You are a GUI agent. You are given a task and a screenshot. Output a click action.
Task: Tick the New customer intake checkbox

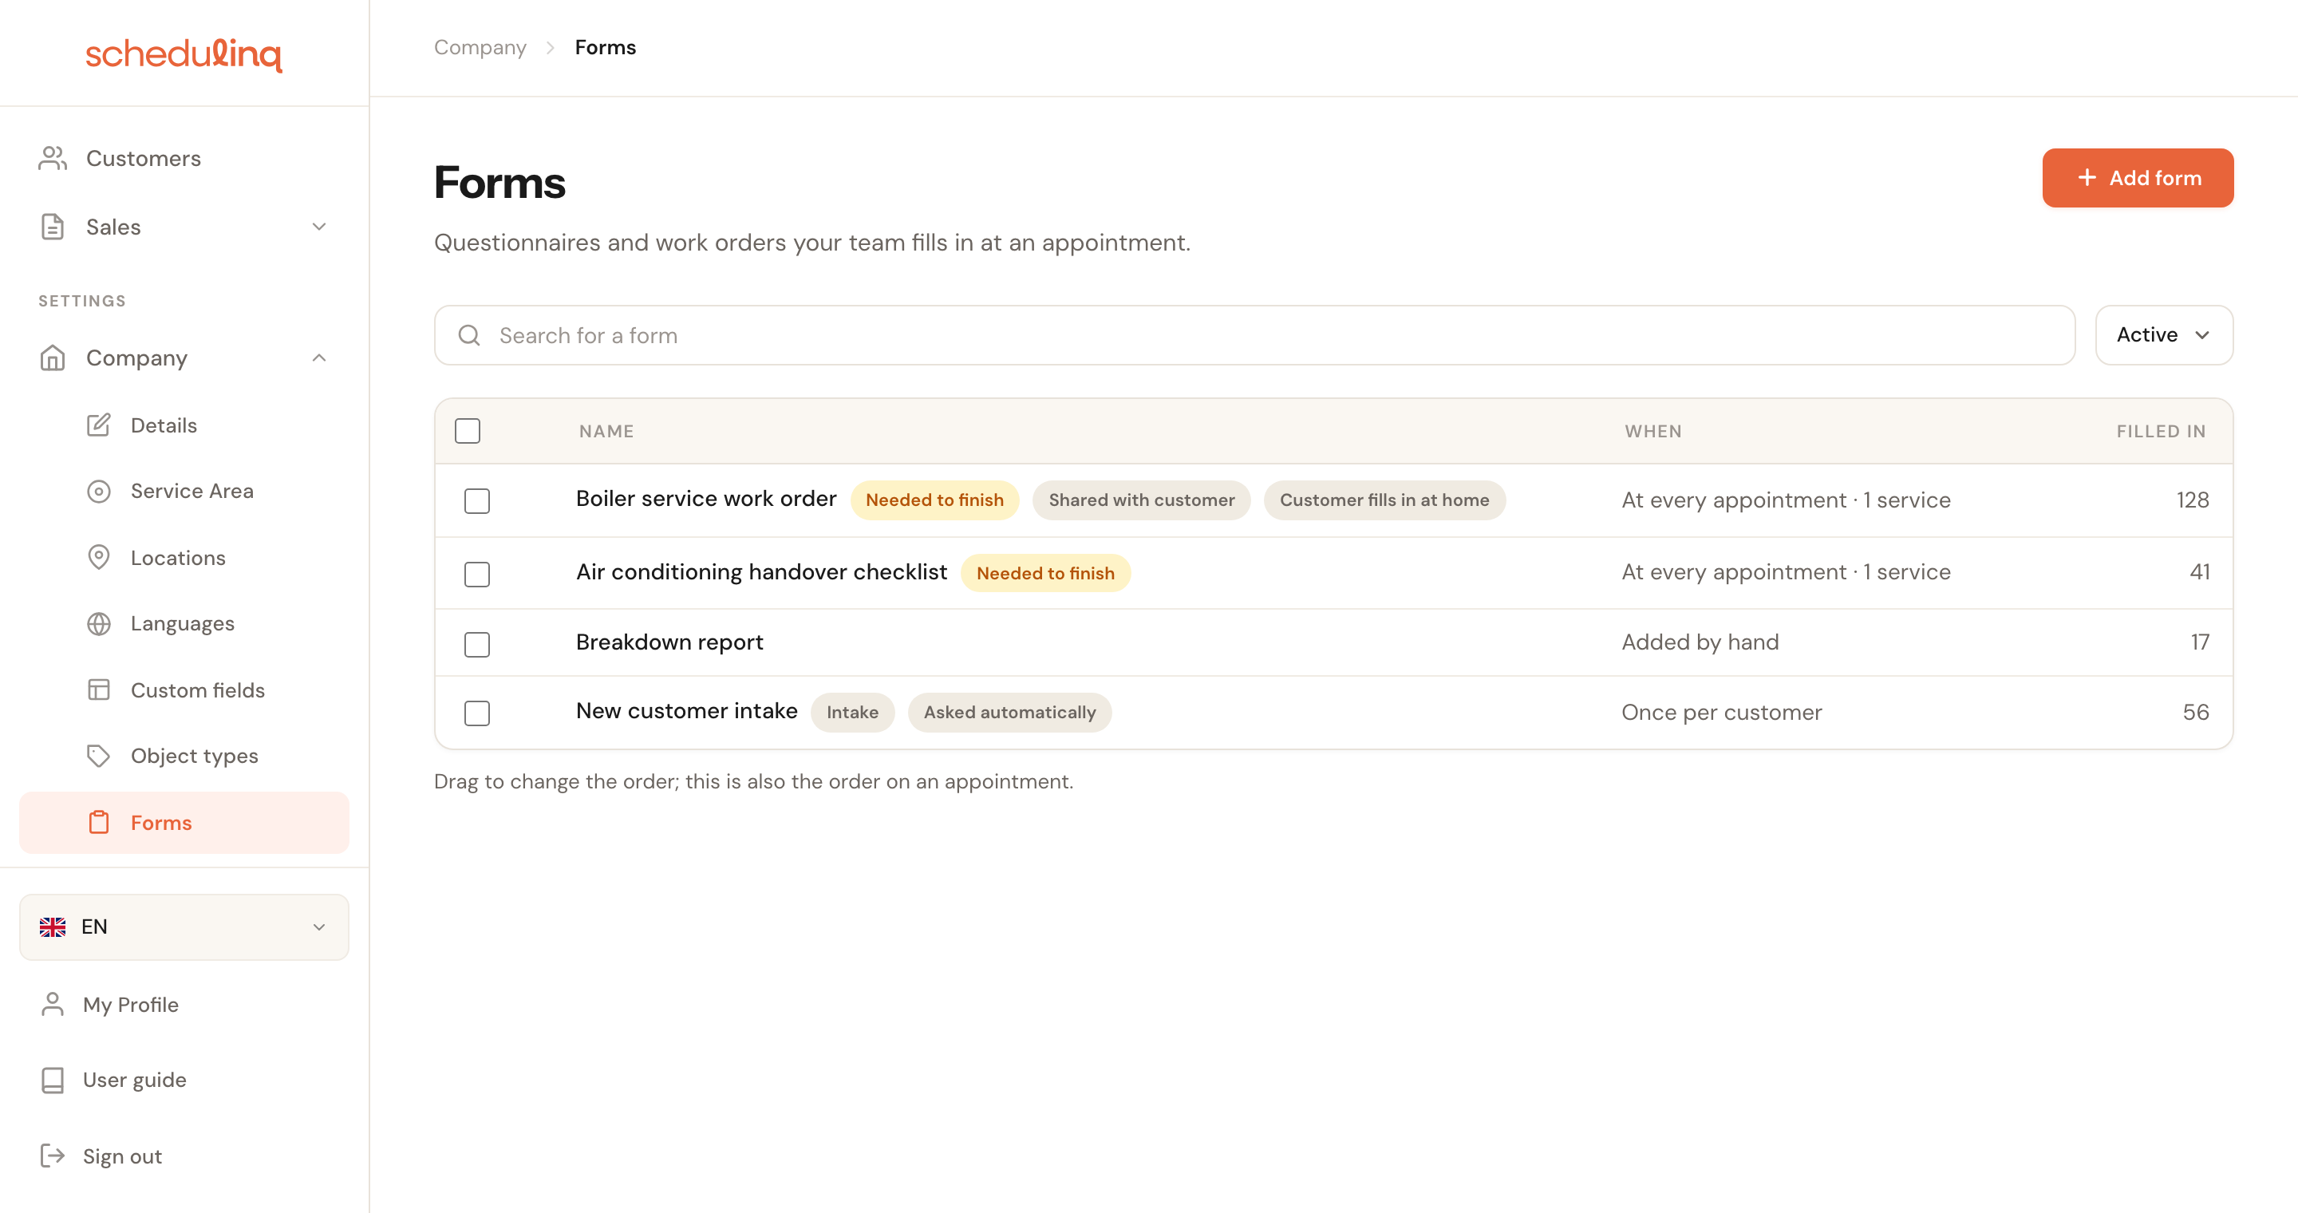pos(477,713)
